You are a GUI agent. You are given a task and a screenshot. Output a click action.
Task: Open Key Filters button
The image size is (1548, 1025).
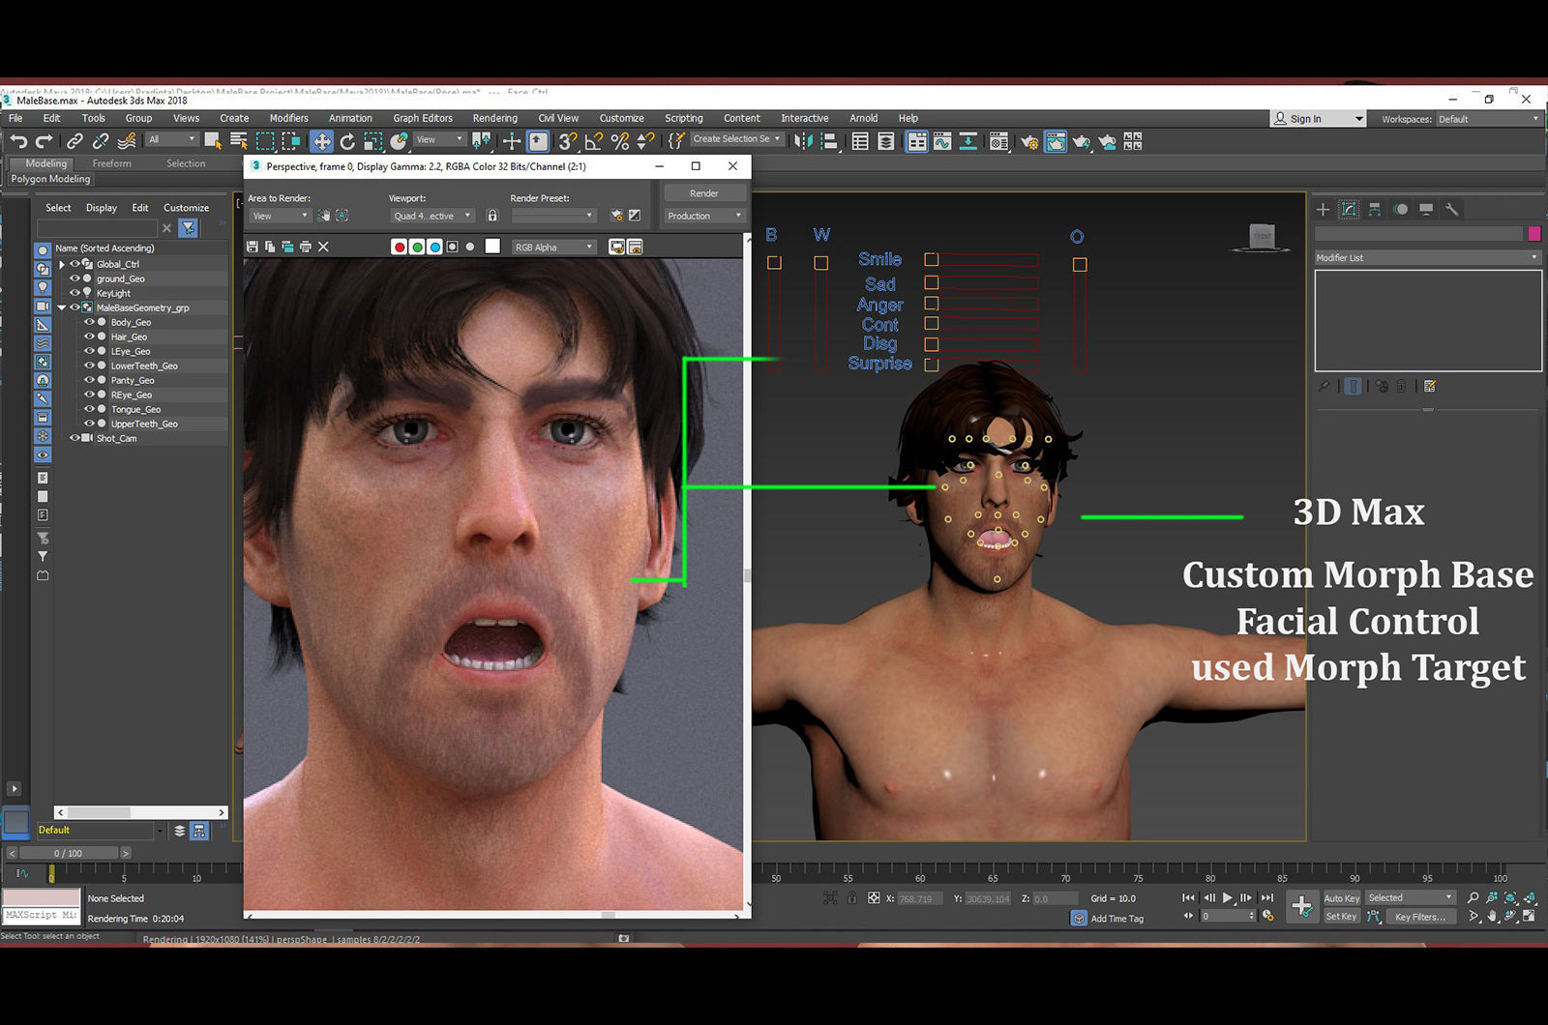point(1420,917)
